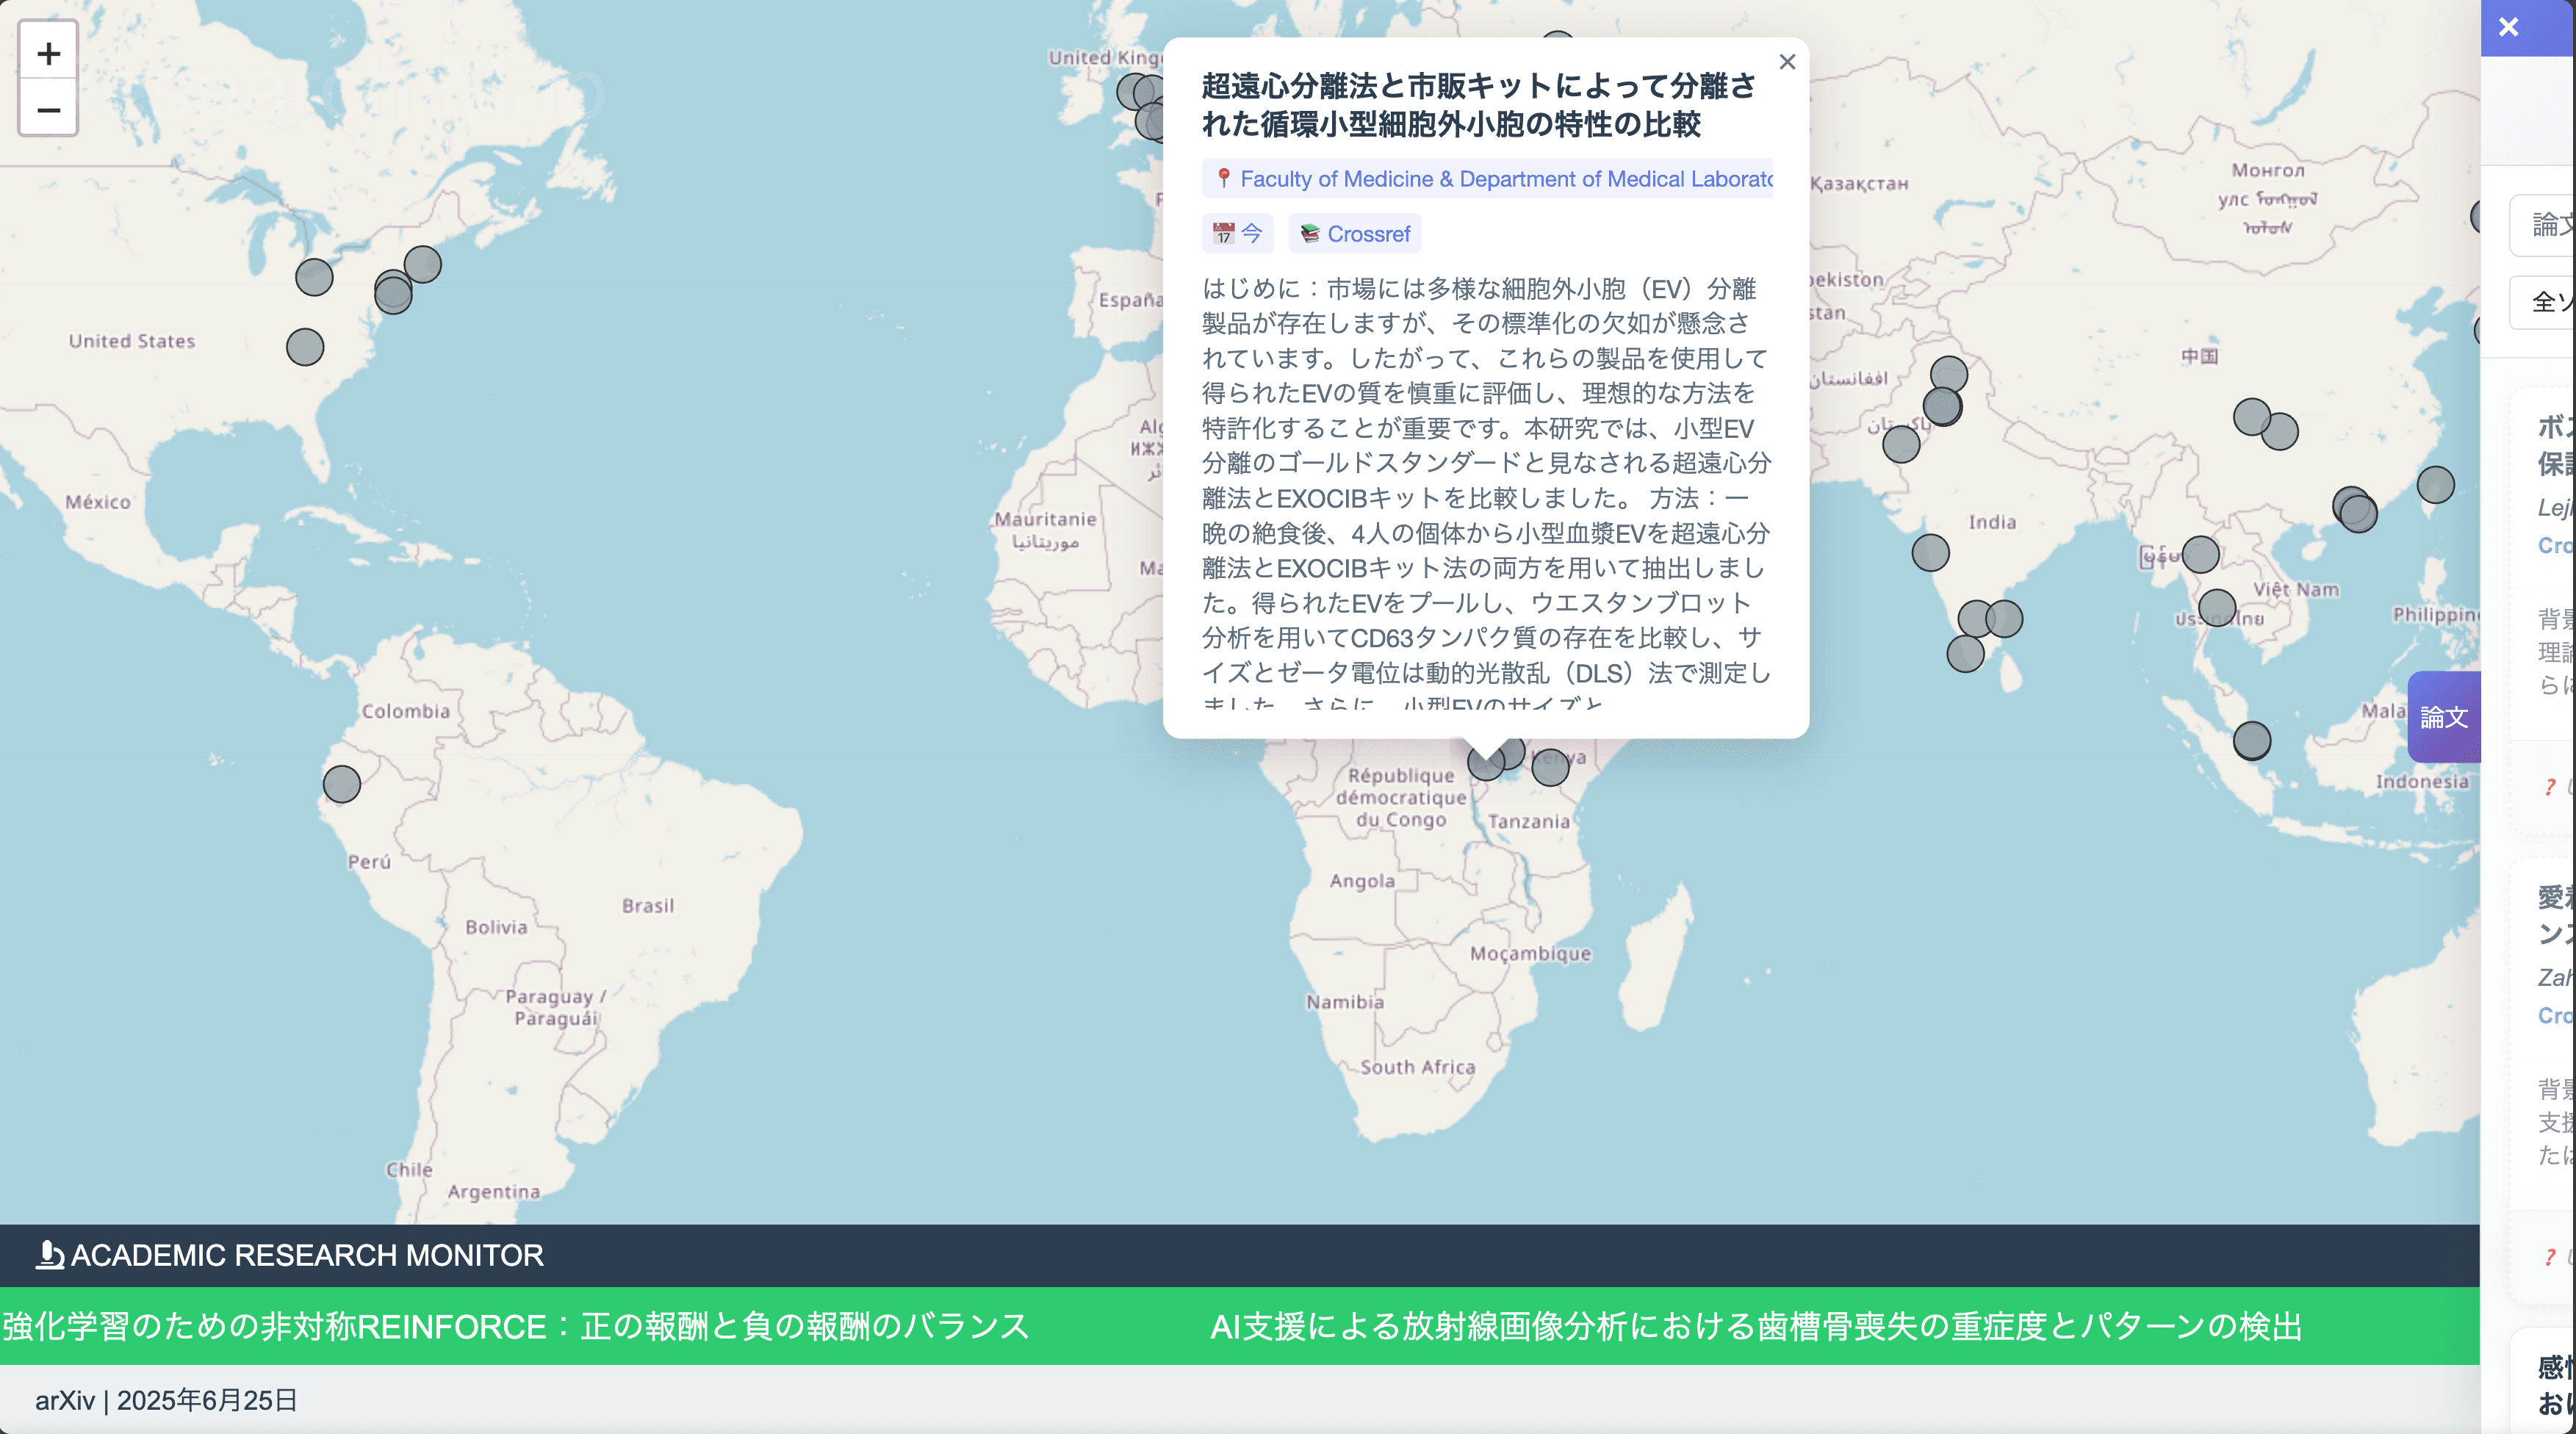Close the paper popup with X
Screen dimensions: 2576x1434
(1787, 62)
